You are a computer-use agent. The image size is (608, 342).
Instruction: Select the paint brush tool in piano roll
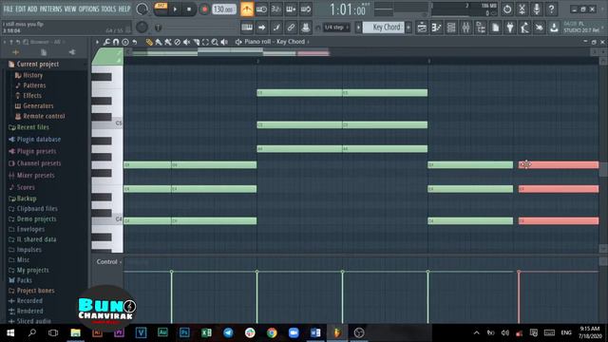(159, 42)
